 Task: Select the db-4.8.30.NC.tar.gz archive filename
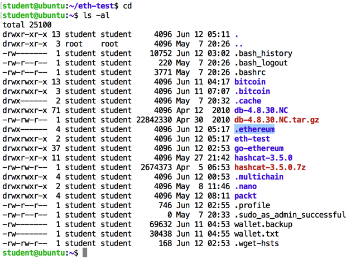pyautogui.click(x=277, y=120)
